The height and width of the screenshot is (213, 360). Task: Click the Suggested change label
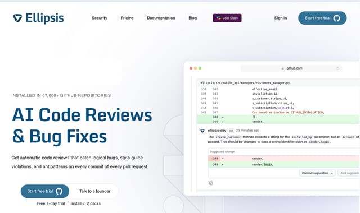[222, 152]
